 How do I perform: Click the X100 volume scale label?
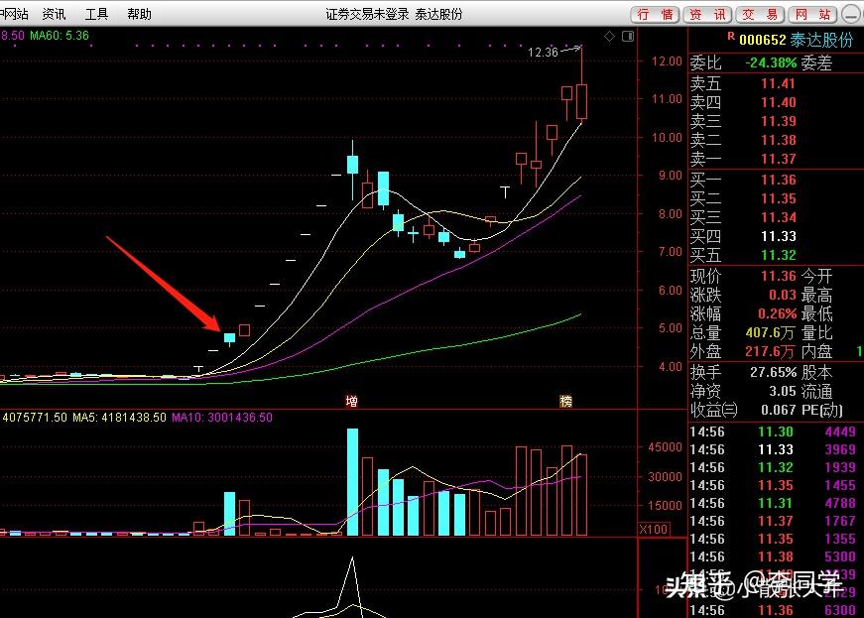pyautogui.click(x=654, y=530)
